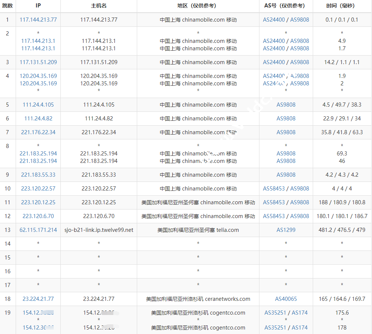The height and width of the screenshot is (334, 372).
Task: Click the AS24400 link in hop 1
Action: point(274,20)
